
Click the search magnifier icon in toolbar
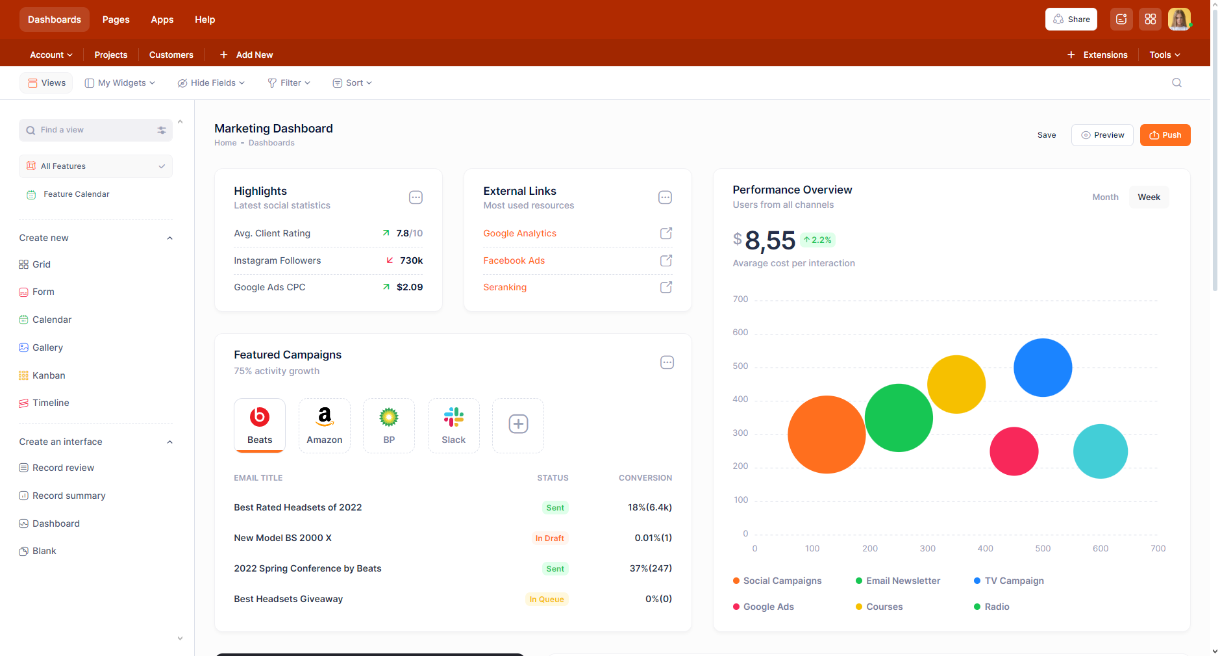(x=1176, y=82)
